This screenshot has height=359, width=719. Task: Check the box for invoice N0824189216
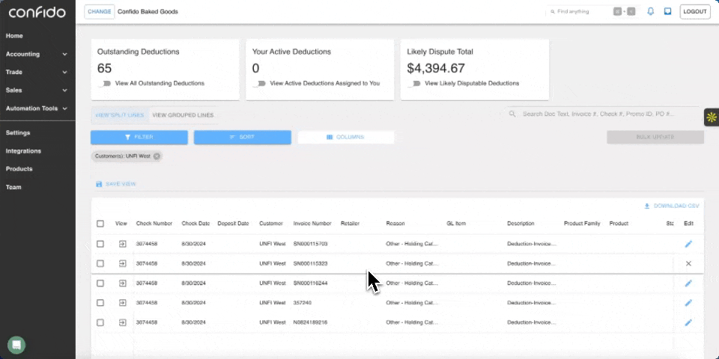(x=100, y=322)
